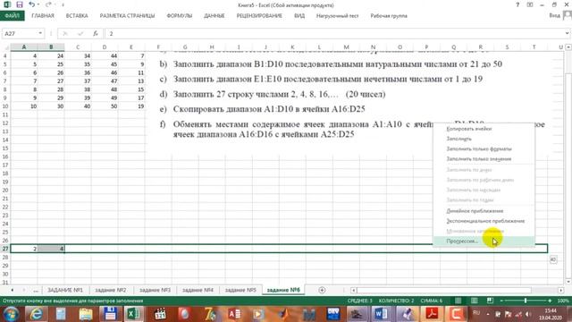This screenshot has width=572, height=322.
Task: Save the workbook from quick access toolbar
Action: click(x=20, y=4)
